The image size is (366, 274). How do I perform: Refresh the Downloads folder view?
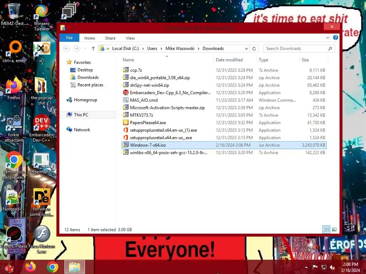(x=254, y=49)
